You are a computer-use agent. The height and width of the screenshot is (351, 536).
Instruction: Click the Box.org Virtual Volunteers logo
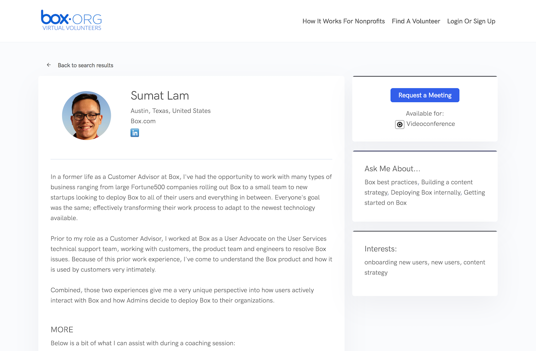click(71, 20)
